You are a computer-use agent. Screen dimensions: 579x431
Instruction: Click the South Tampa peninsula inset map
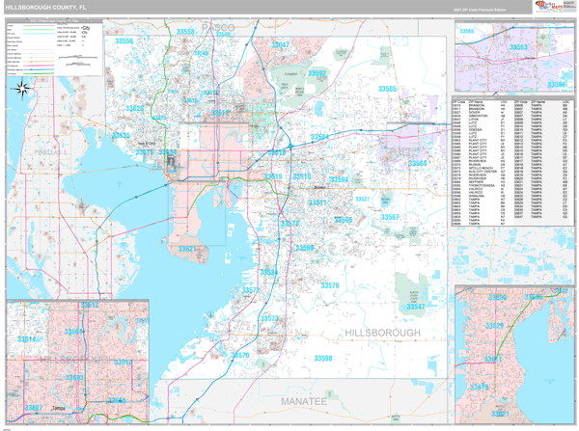point(514,354)
